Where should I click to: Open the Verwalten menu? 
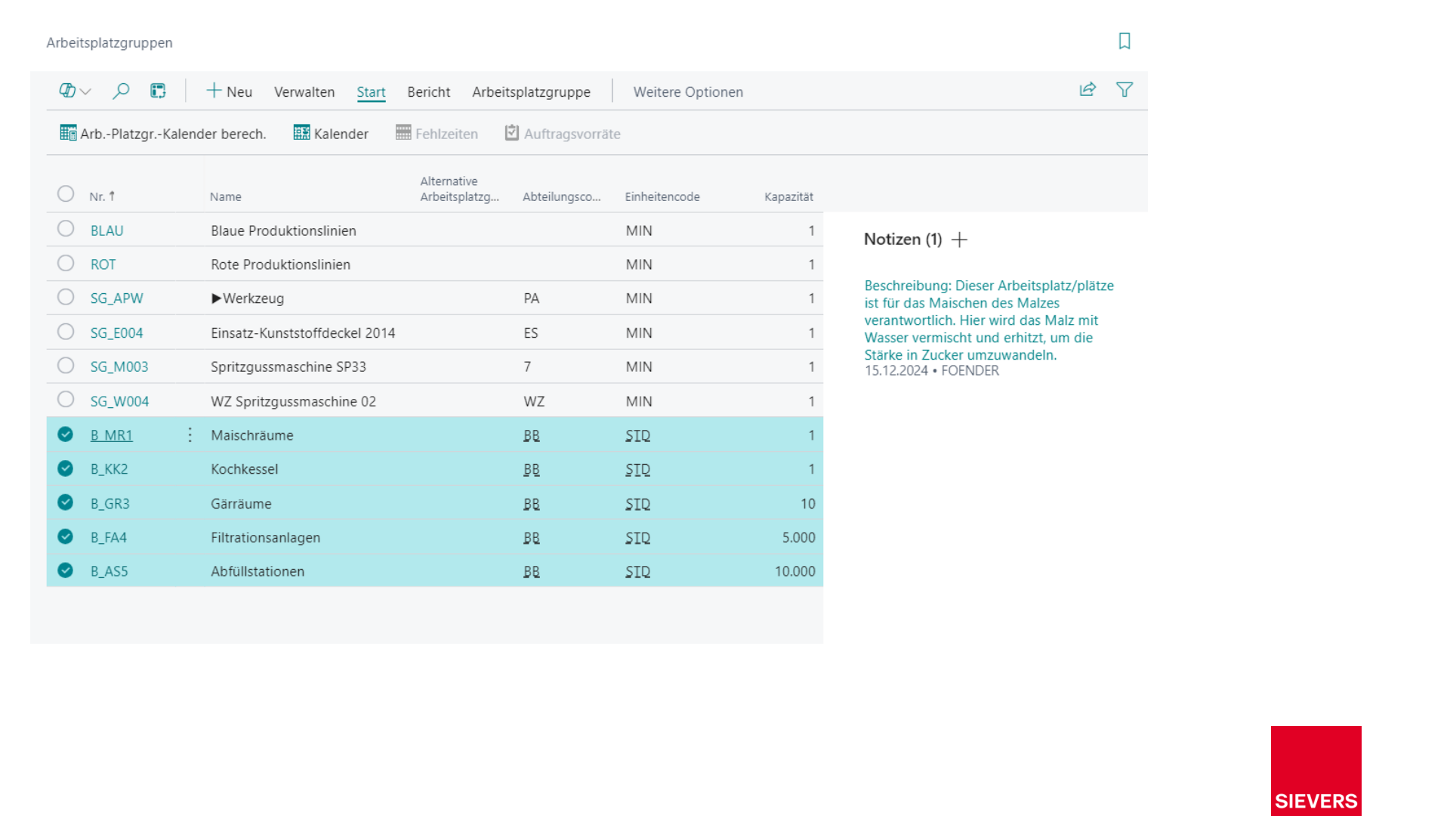[304, 92]
